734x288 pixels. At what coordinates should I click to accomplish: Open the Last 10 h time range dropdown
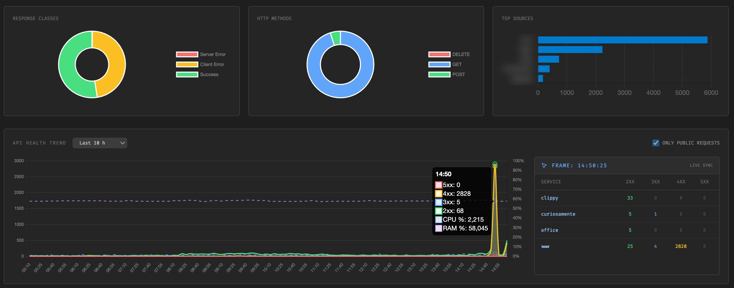pyautogui.click(x=100, y=143)
